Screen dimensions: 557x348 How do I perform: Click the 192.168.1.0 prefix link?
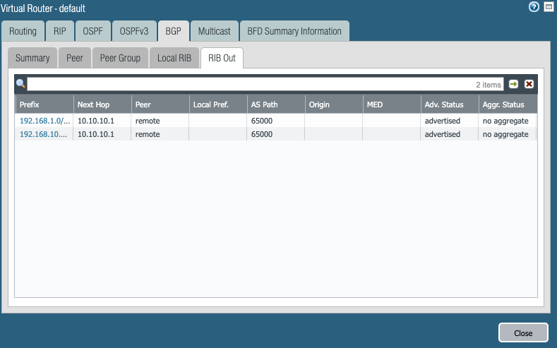(x=44, y=121)
